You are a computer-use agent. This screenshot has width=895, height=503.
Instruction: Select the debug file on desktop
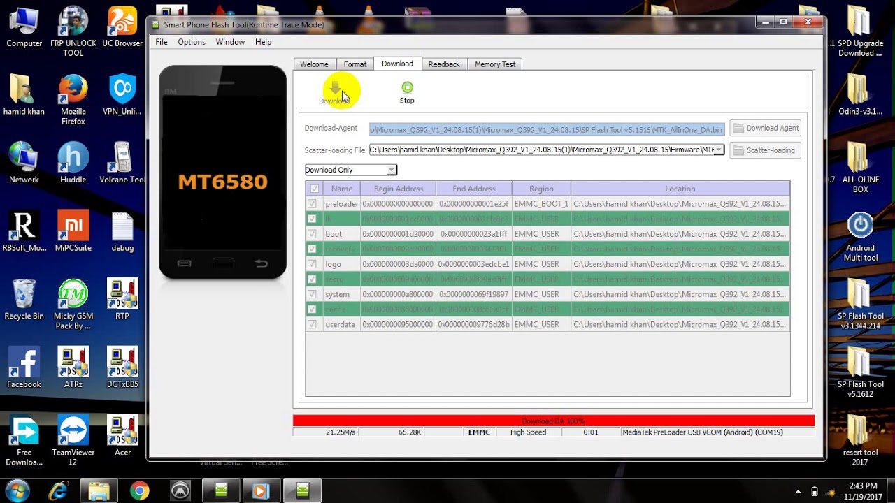[x=122, y=232]
